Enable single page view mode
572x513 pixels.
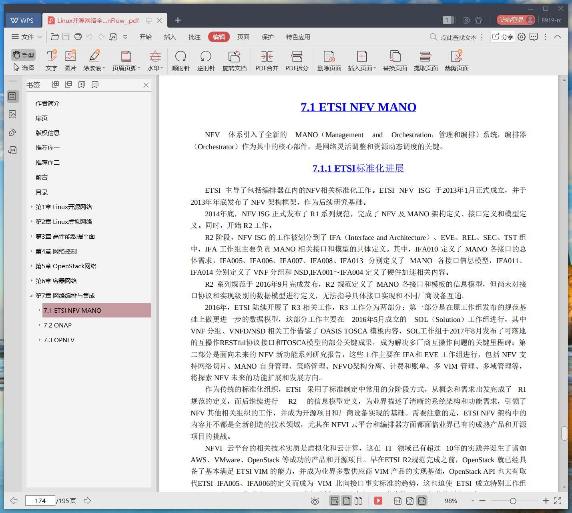[x=347, y=501]
